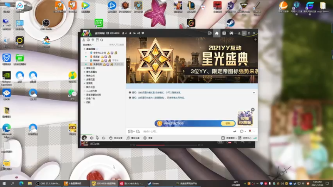The height and width of the screenshot is (187, 333).
Task: Open the gamepad icon in YY header
Action: point(231,33)
